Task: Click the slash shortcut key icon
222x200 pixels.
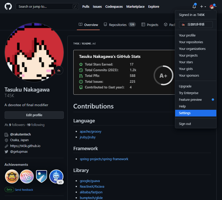Action: coord(75,6)
